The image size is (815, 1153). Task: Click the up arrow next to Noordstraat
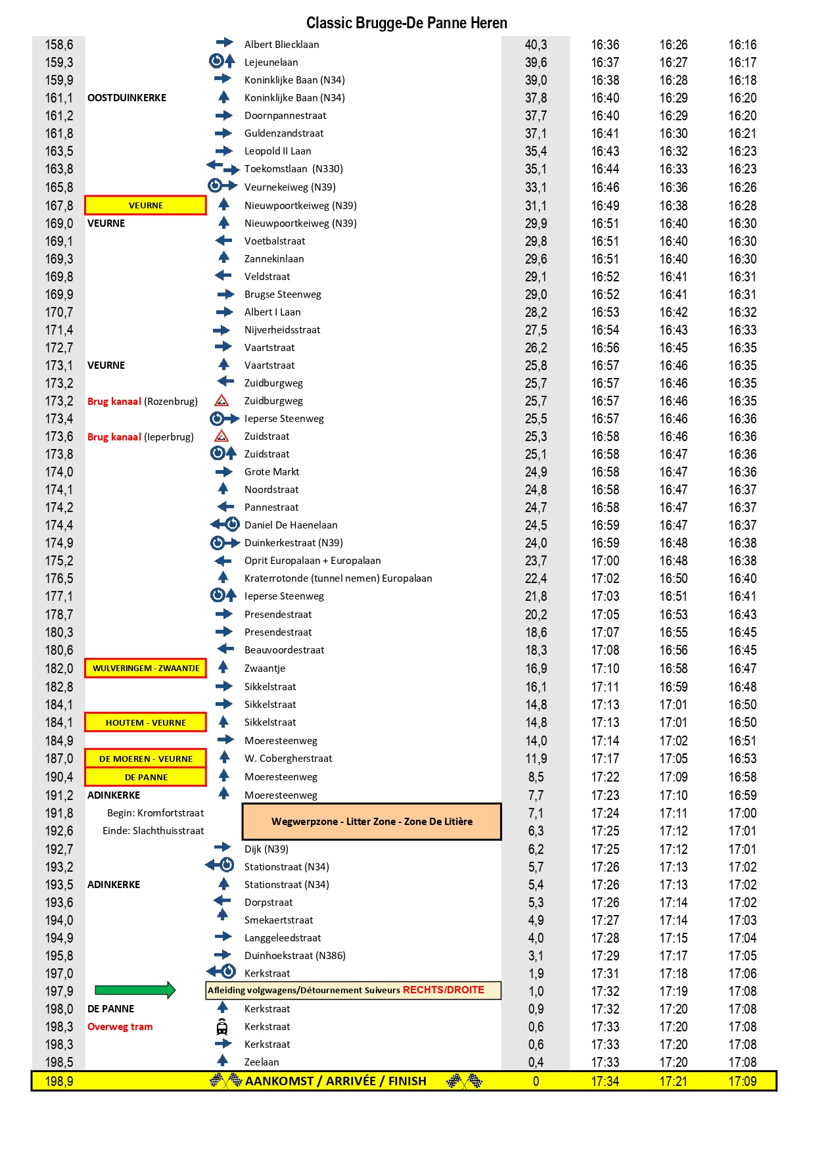(x=223, y=488)
